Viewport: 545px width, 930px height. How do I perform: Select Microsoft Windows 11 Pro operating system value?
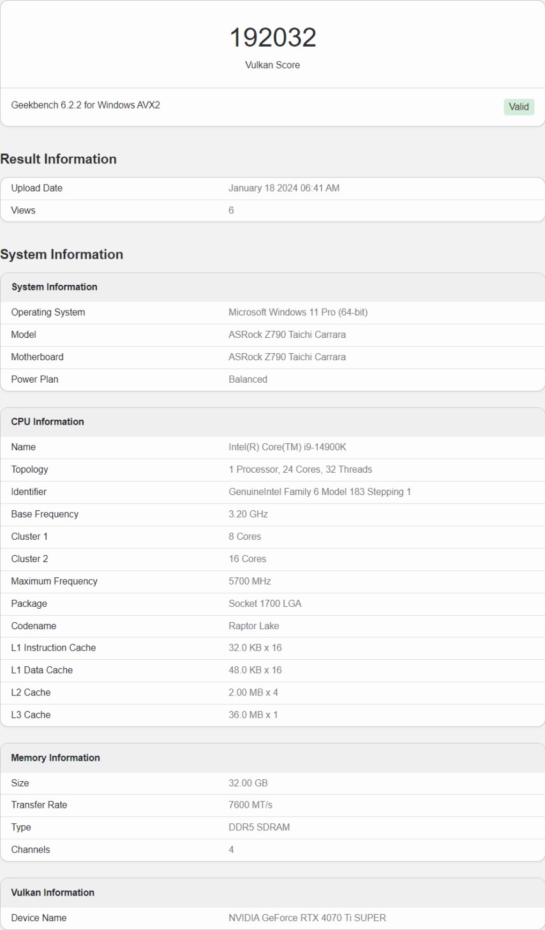297,312
